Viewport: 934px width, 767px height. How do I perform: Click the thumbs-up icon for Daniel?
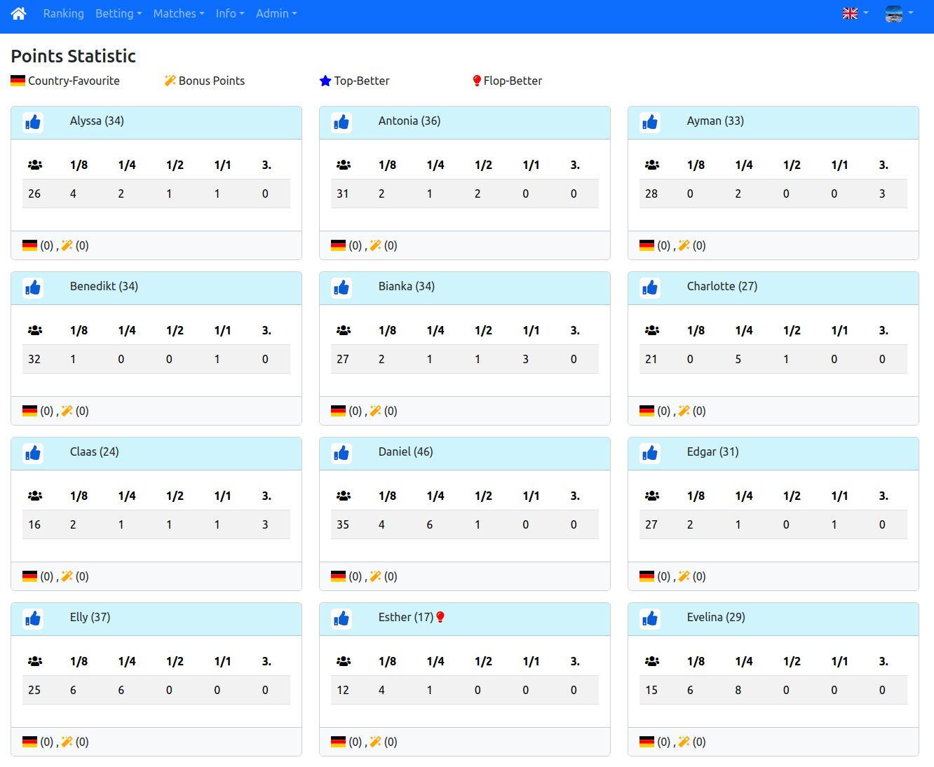click(x=341, y=454)
